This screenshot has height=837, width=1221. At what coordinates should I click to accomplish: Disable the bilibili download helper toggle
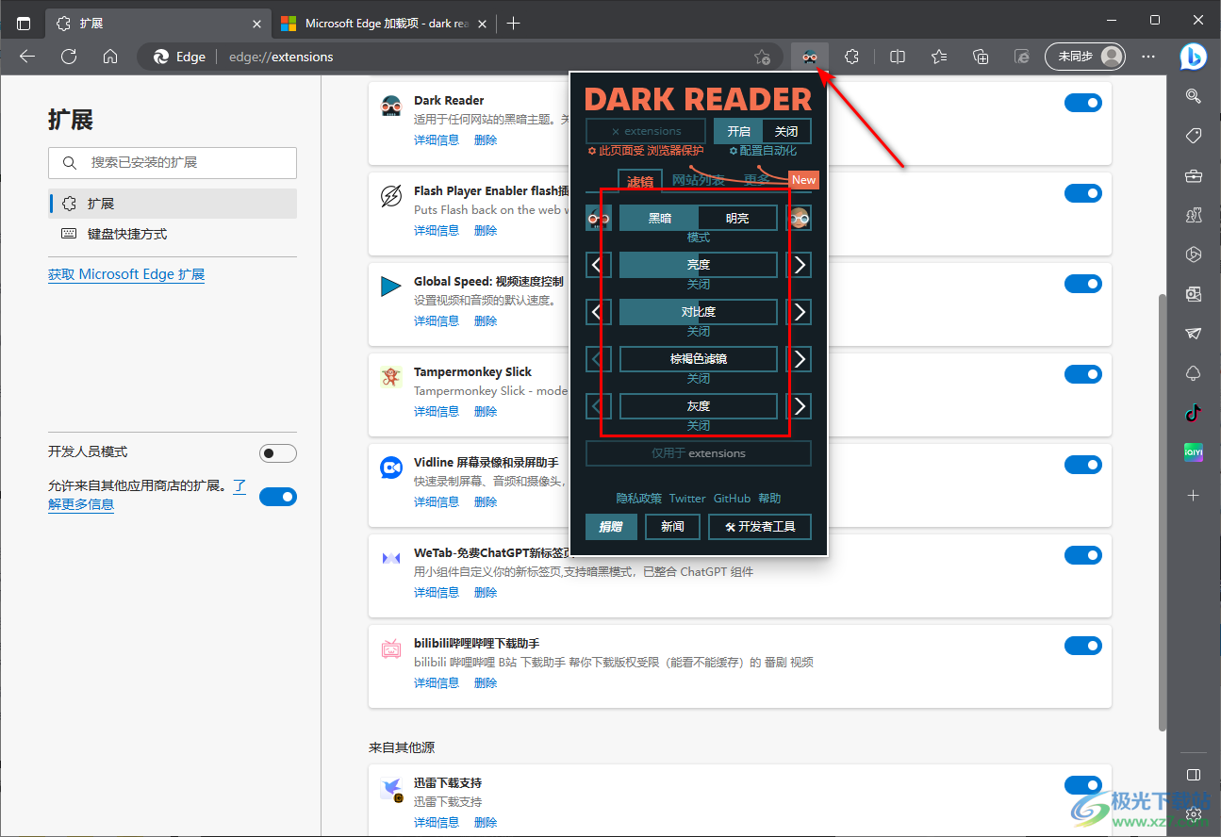(1083, 646)
